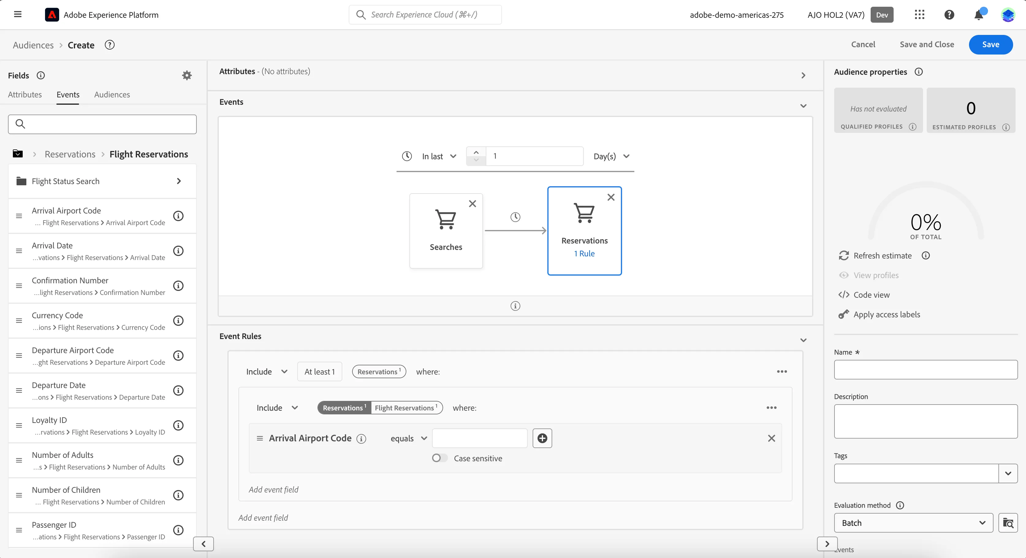1026x558 pixels.
Task: Click Apply access labels key icon
Action: [844, 315]
